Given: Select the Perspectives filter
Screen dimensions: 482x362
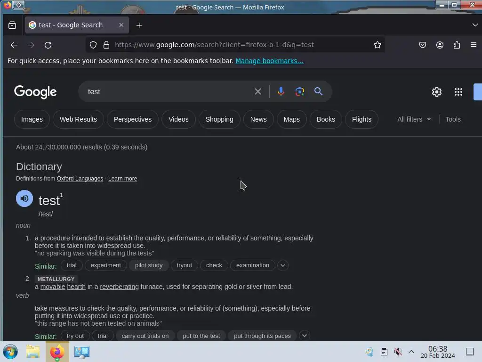Looking at the screenshot, I should (132, 119).
